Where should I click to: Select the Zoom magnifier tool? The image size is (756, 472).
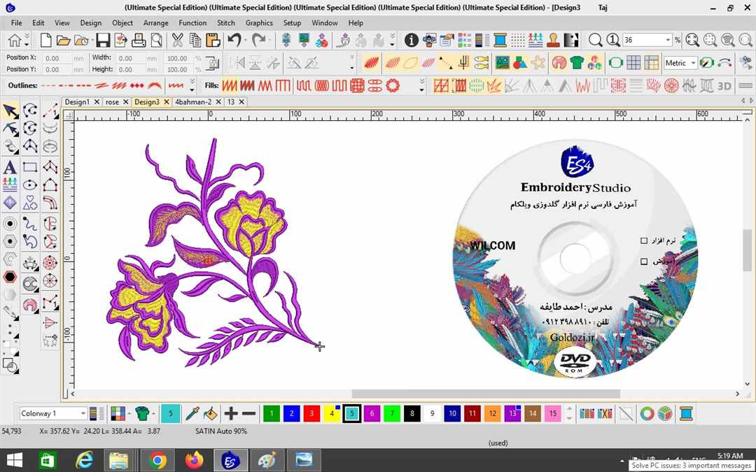pyautogui.click(x=595, y=40)
